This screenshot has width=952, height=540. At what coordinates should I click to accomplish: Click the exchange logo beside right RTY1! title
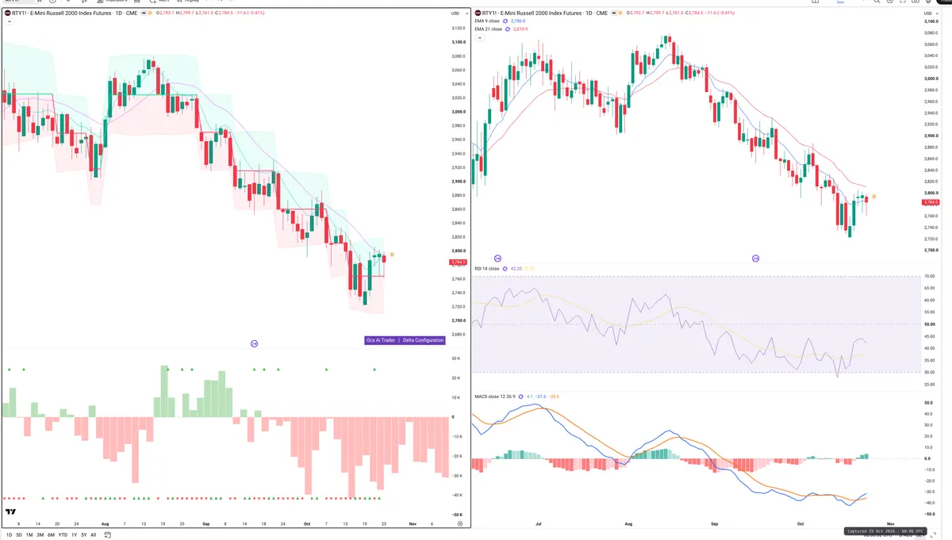pos(477,13)
